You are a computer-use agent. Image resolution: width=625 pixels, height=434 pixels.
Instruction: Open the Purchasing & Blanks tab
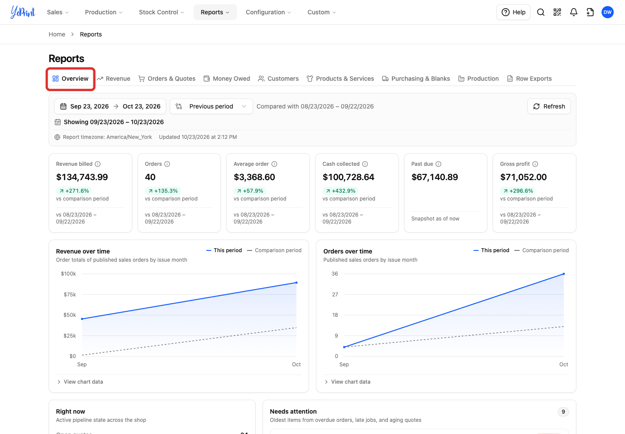click(x=416, y=79)
